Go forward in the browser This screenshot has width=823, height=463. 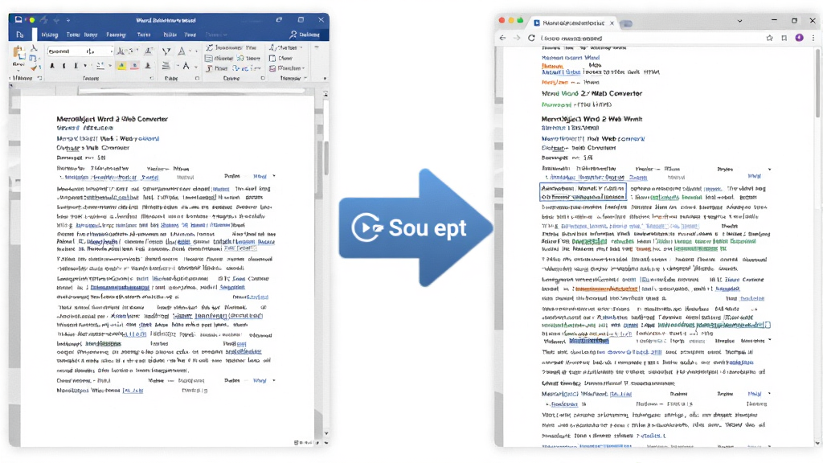point(517,38)
